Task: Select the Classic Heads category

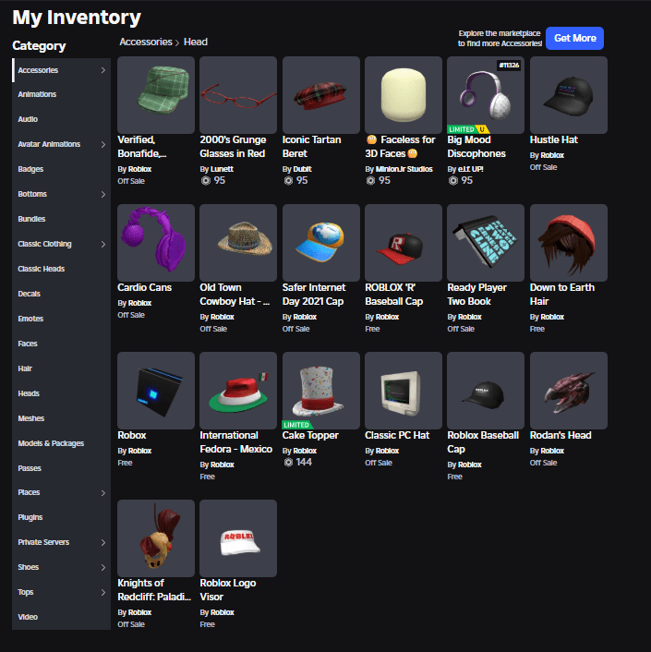Action: 62,269
